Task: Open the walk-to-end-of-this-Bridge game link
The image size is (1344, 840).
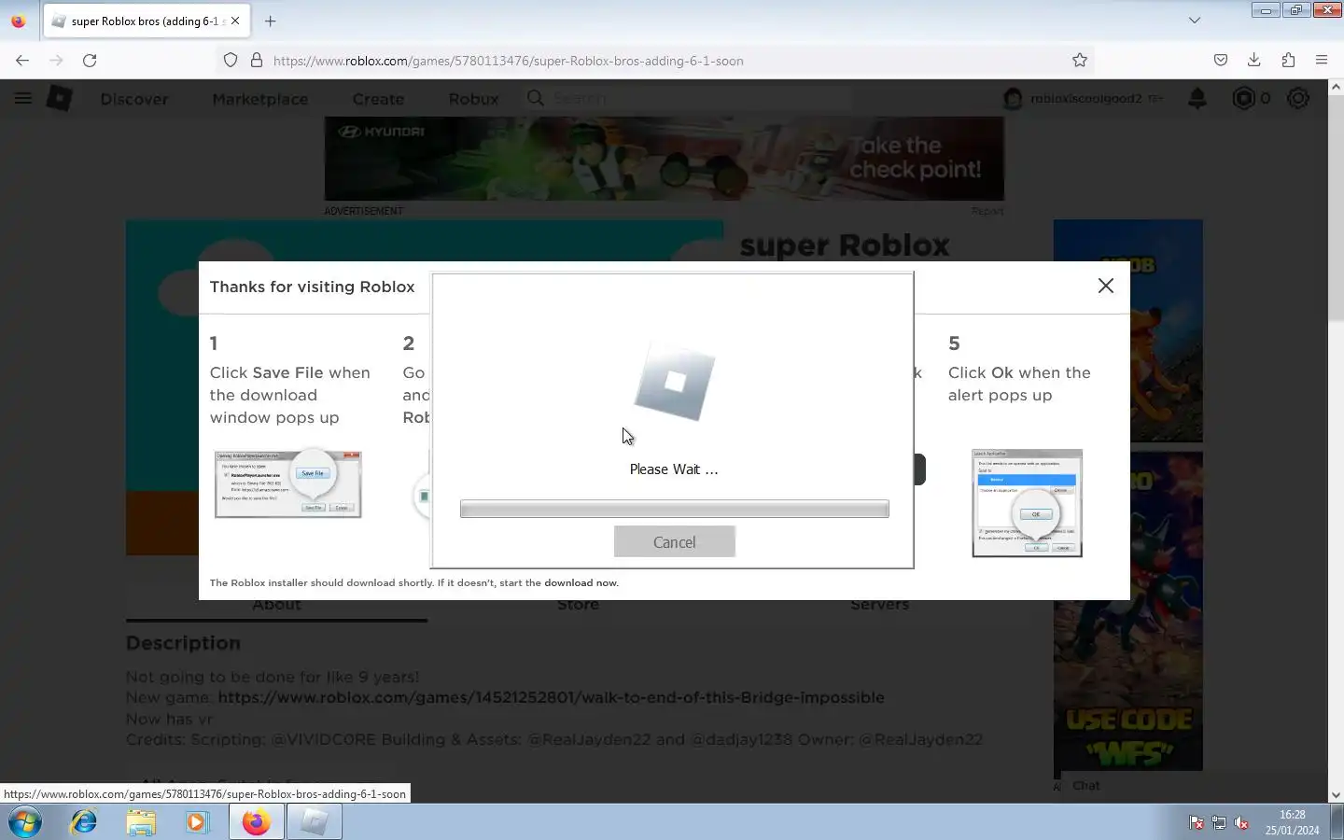Action: pyautogui.click(x=551, y=697)
